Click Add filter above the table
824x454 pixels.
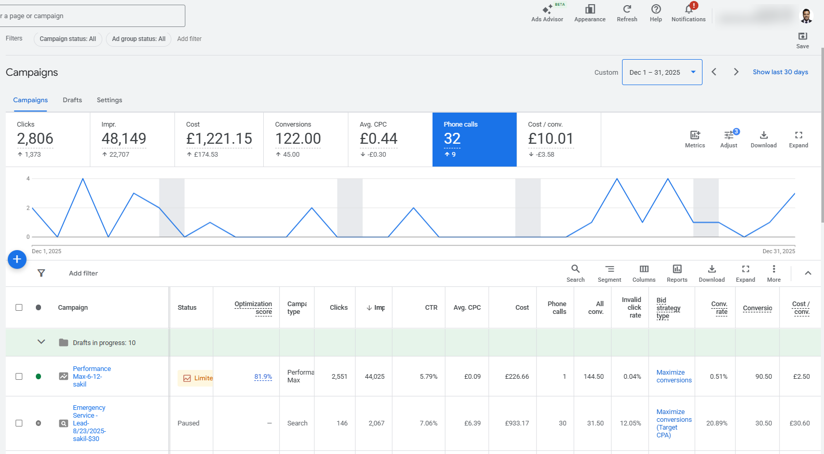click(83, 273)
